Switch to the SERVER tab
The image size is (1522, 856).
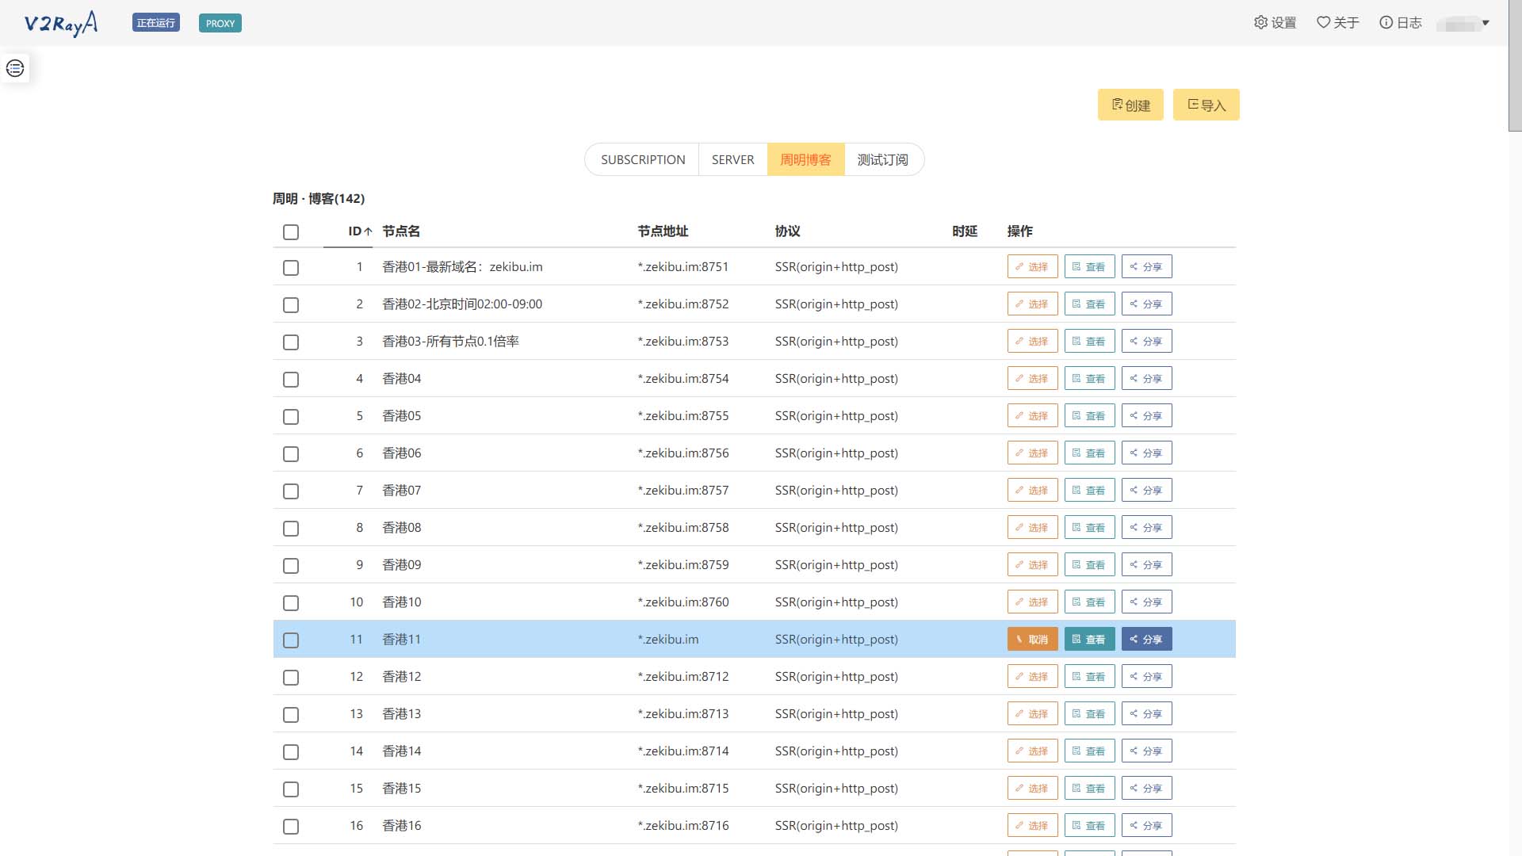[732, 159]
